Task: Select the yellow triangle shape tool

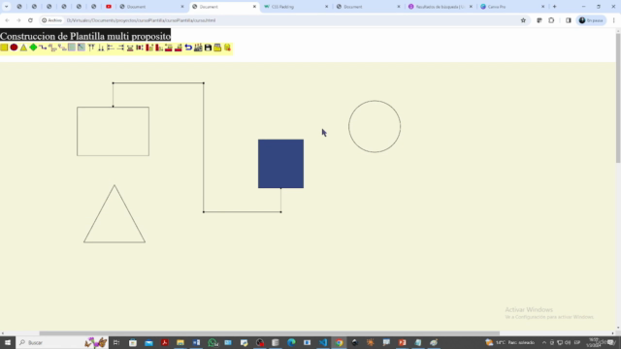Action: (23, 48)
